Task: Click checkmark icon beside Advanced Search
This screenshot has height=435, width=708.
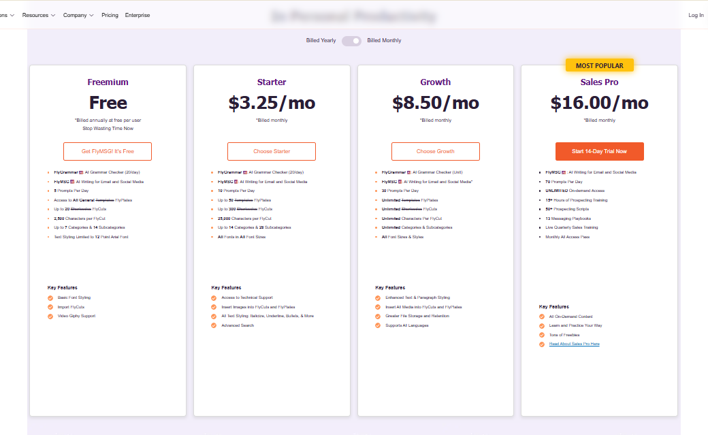Action: click(x=214, y=325)
